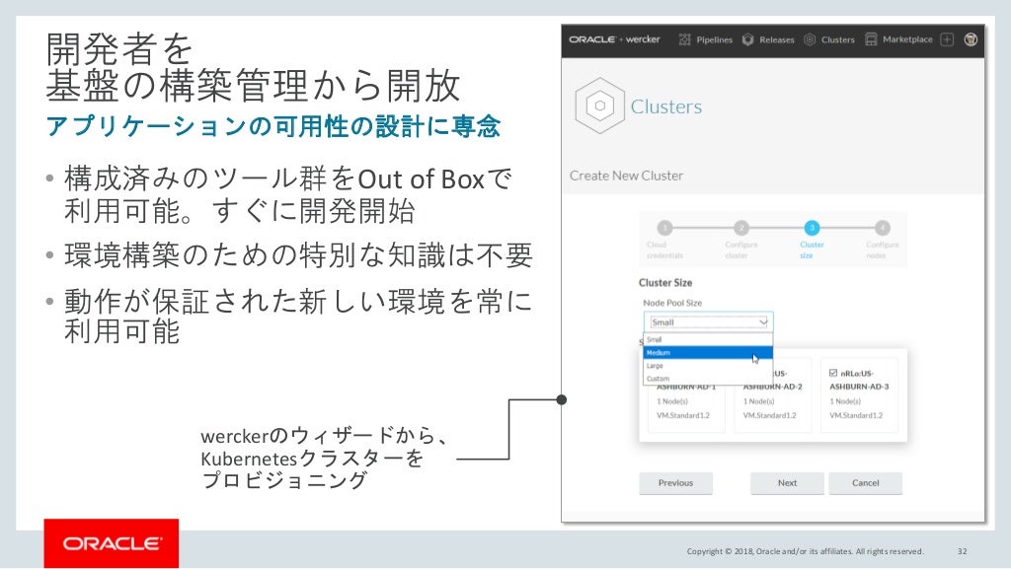The height and width of the screenshot is (569, 1011).
Task: Click the Pipelines icon in the header
Action: click(x=685, y=39)
